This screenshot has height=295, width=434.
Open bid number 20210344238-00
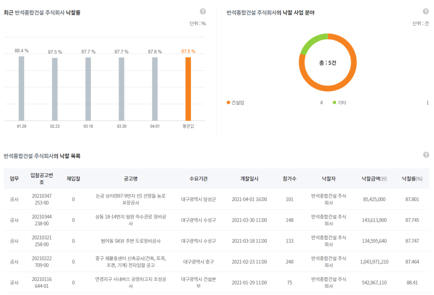[41, 220]
